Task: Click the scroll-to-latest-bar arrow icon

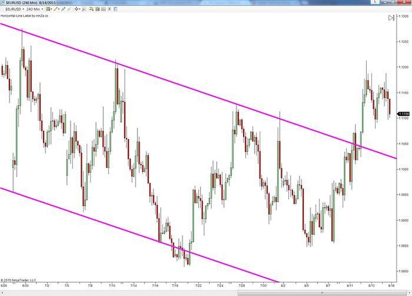Action: (x=391, y=17)
